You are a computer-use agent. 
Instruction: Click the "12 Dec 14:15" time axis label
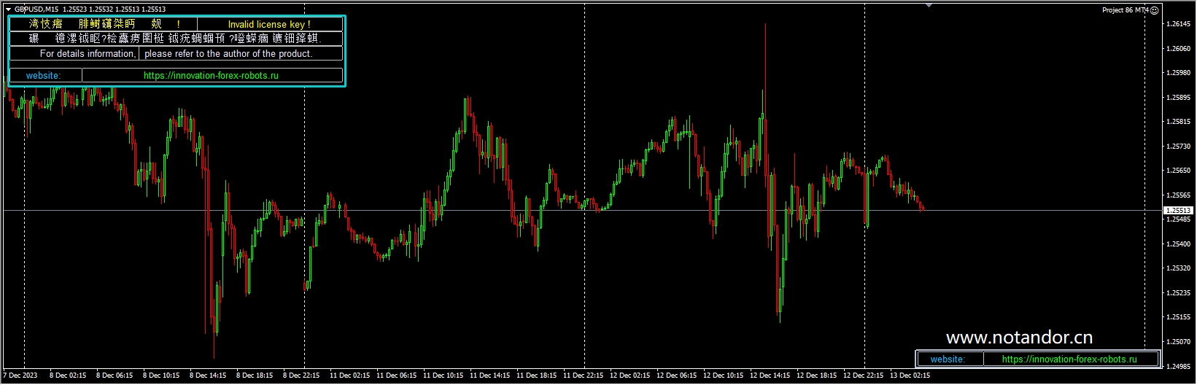point(770,376)
